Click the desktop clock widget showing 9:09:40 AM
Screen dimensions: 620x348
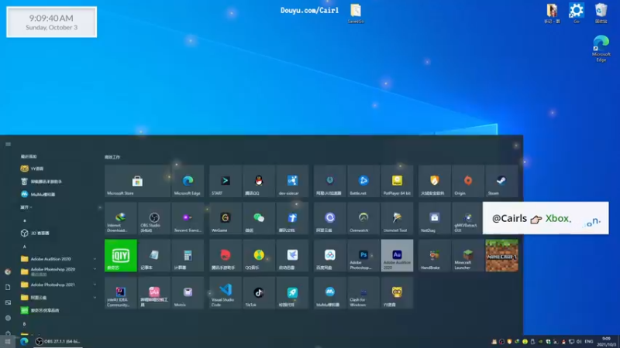click(51, 22)
